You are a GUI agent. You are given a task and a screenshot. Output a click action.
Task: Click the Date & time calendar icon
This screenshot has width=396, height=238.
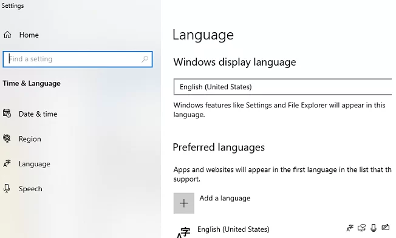[x=7, y=114]
